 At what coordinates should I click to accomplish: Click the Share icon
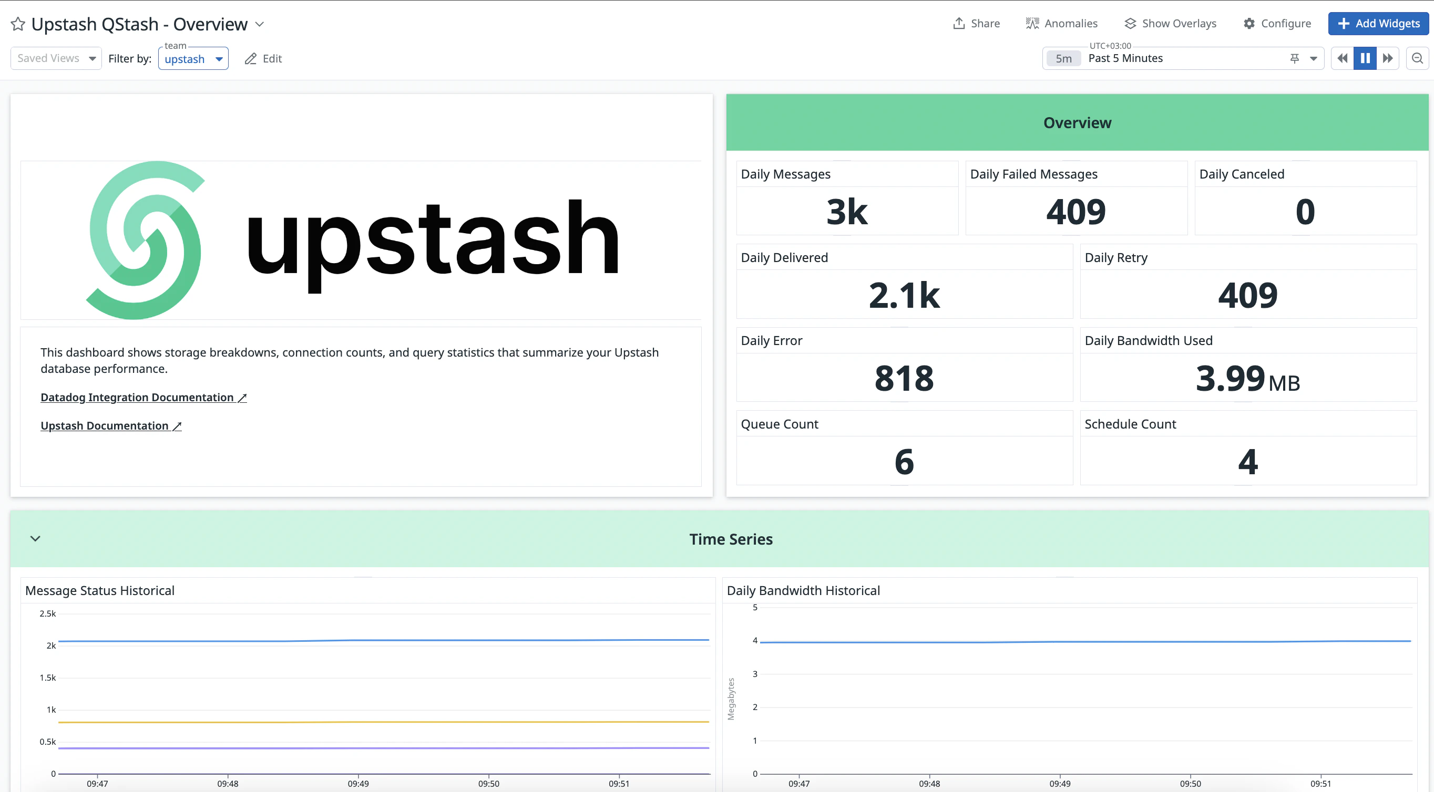tap(959, 23)
